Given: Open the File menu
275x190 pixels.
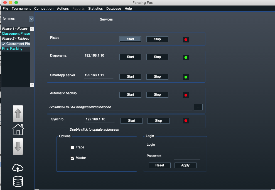Looking at the screenshot, I should 6,9.
